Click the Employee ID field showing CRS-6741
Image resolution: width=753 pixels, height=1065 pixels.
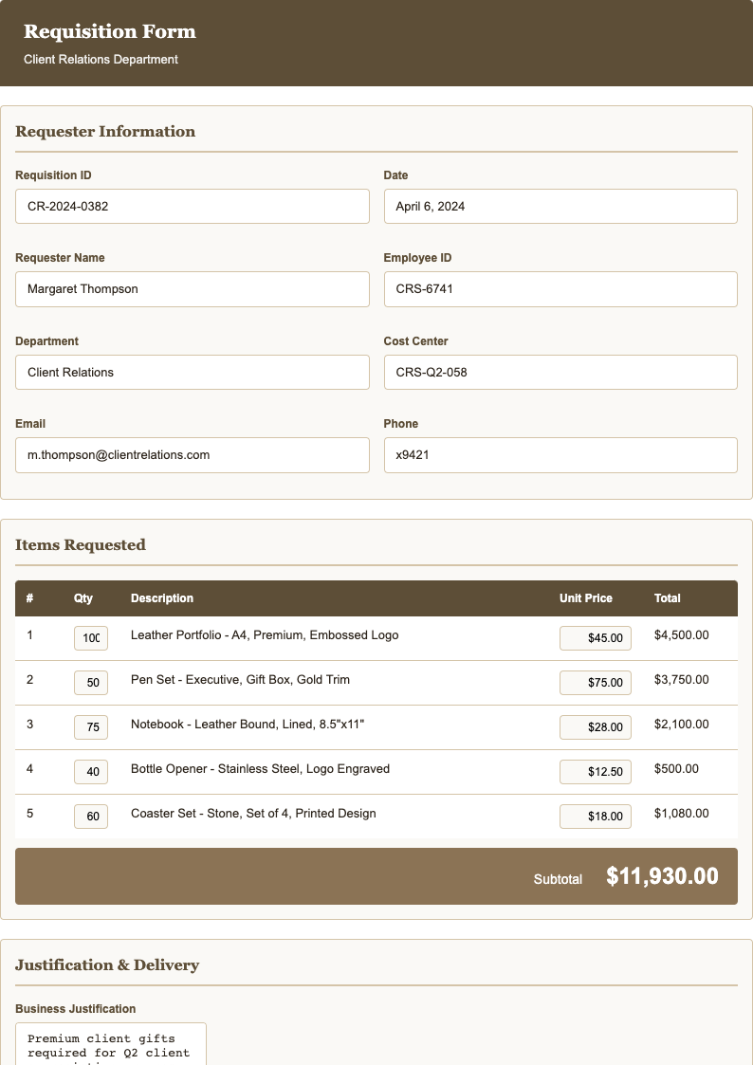[560, 288]
